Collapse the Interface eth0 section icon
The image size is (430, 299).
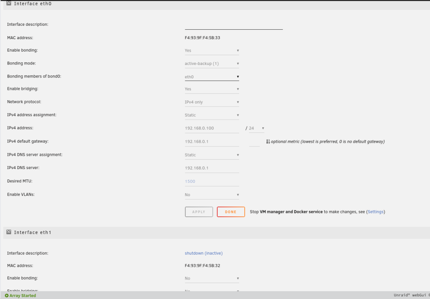pyautogui.click(x=9, y=3)
